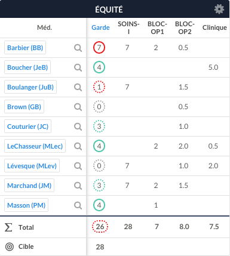Click the magnifier icon beside Brown (GB)

pyautogui.click(x=78, y=107)
